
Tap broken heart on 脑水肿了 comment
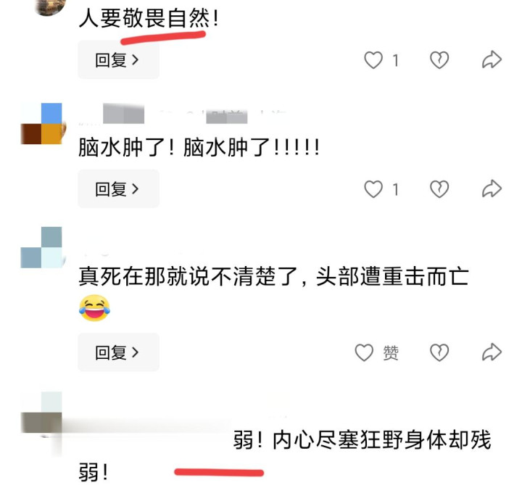439,189
